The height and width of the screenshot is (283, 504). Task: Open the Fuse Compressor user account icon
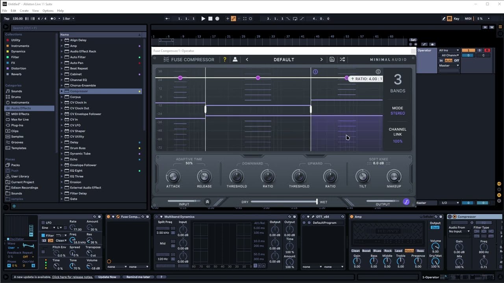point(235,60)
